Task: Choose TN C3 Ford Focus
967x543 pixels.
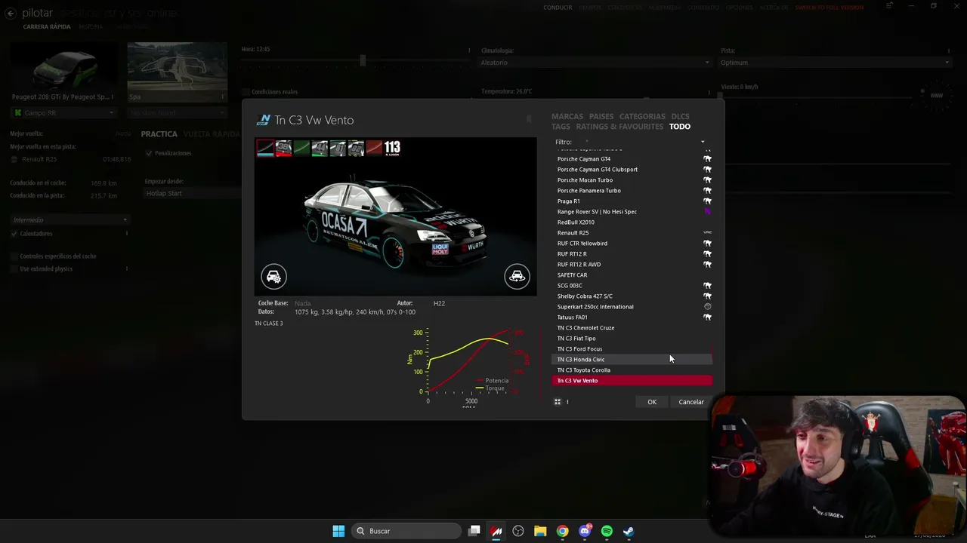Action: 633,349
